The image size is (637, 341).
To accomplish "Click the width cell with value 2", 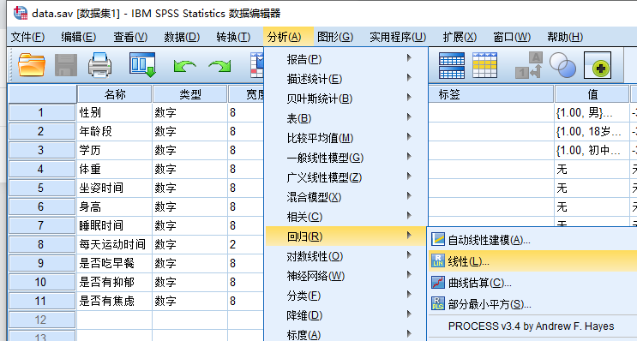I will [x=246, y=244].
